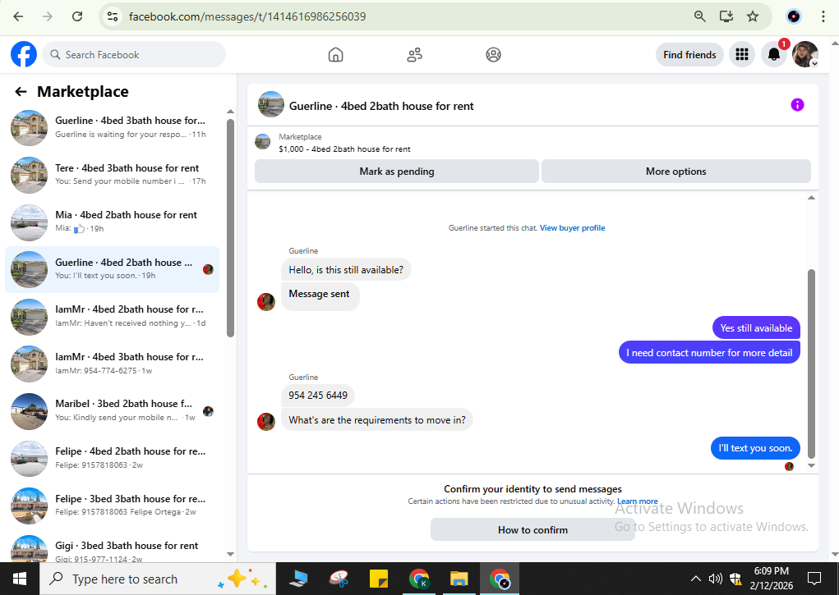Click listing thumbnail in chat header
This screenshot has width=839, height=595.
pyautogui.click(x=270, y=104)
